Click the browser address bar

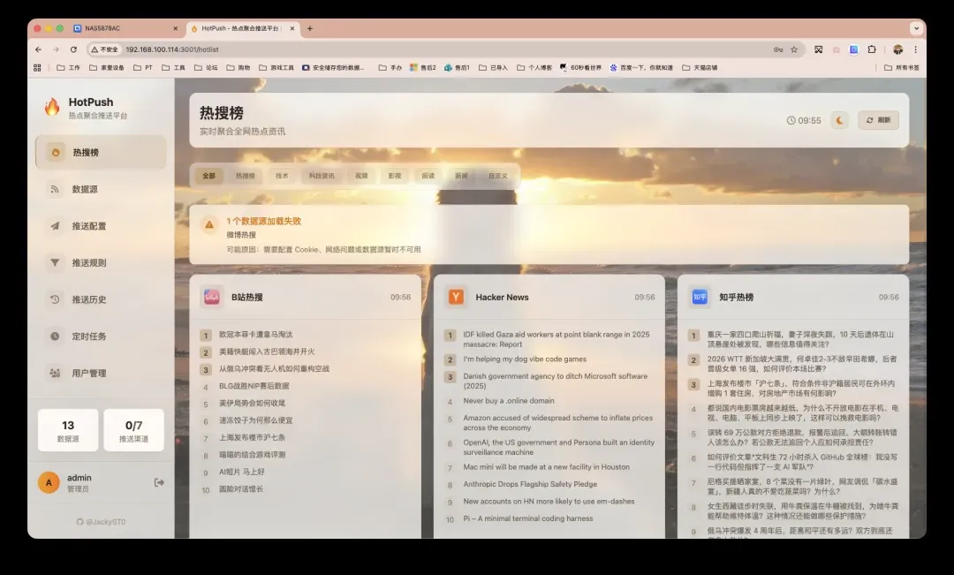(x=442, y=49)
